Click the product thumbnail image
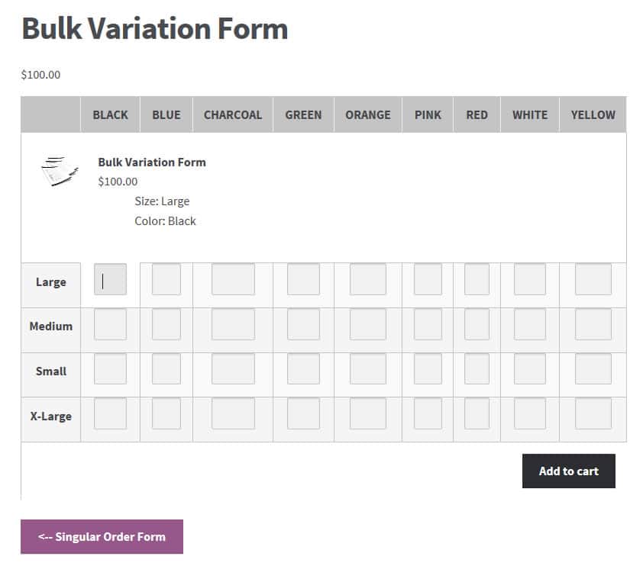 pyautogui.click(x=60, y=171)
